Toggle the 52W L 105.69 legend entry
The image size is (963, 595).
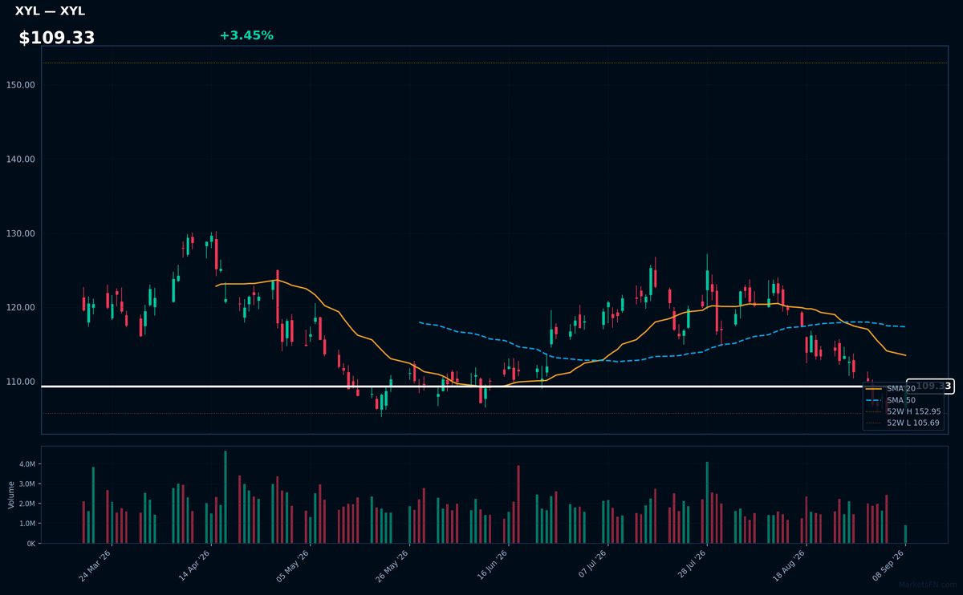903,423
